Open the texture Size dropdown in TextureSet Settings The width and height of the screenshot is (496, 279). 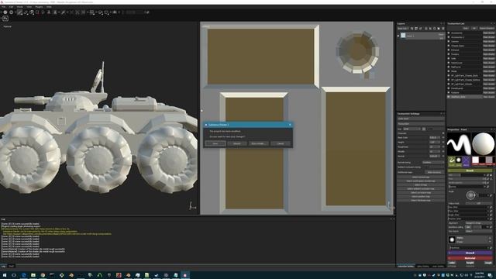click(412, 129)
